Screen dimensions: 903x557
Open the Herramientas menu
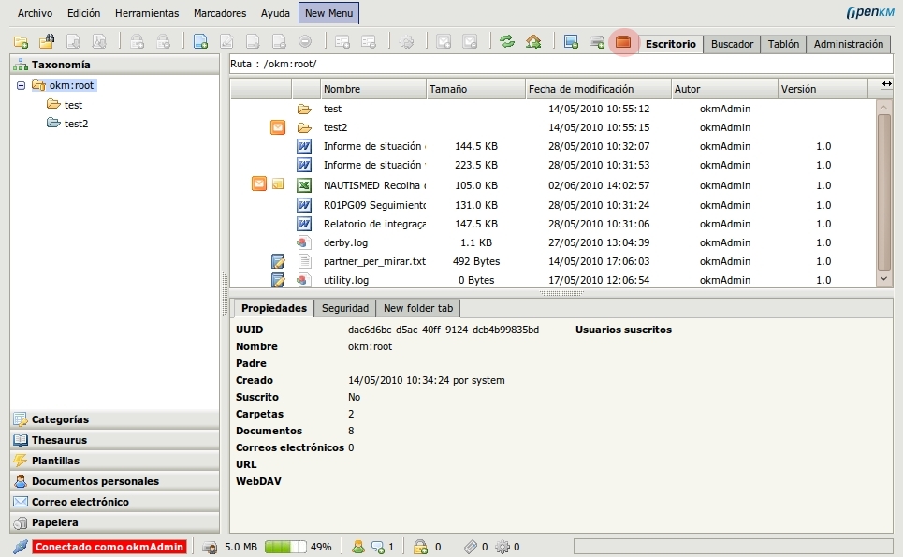(x=147, y=13)
